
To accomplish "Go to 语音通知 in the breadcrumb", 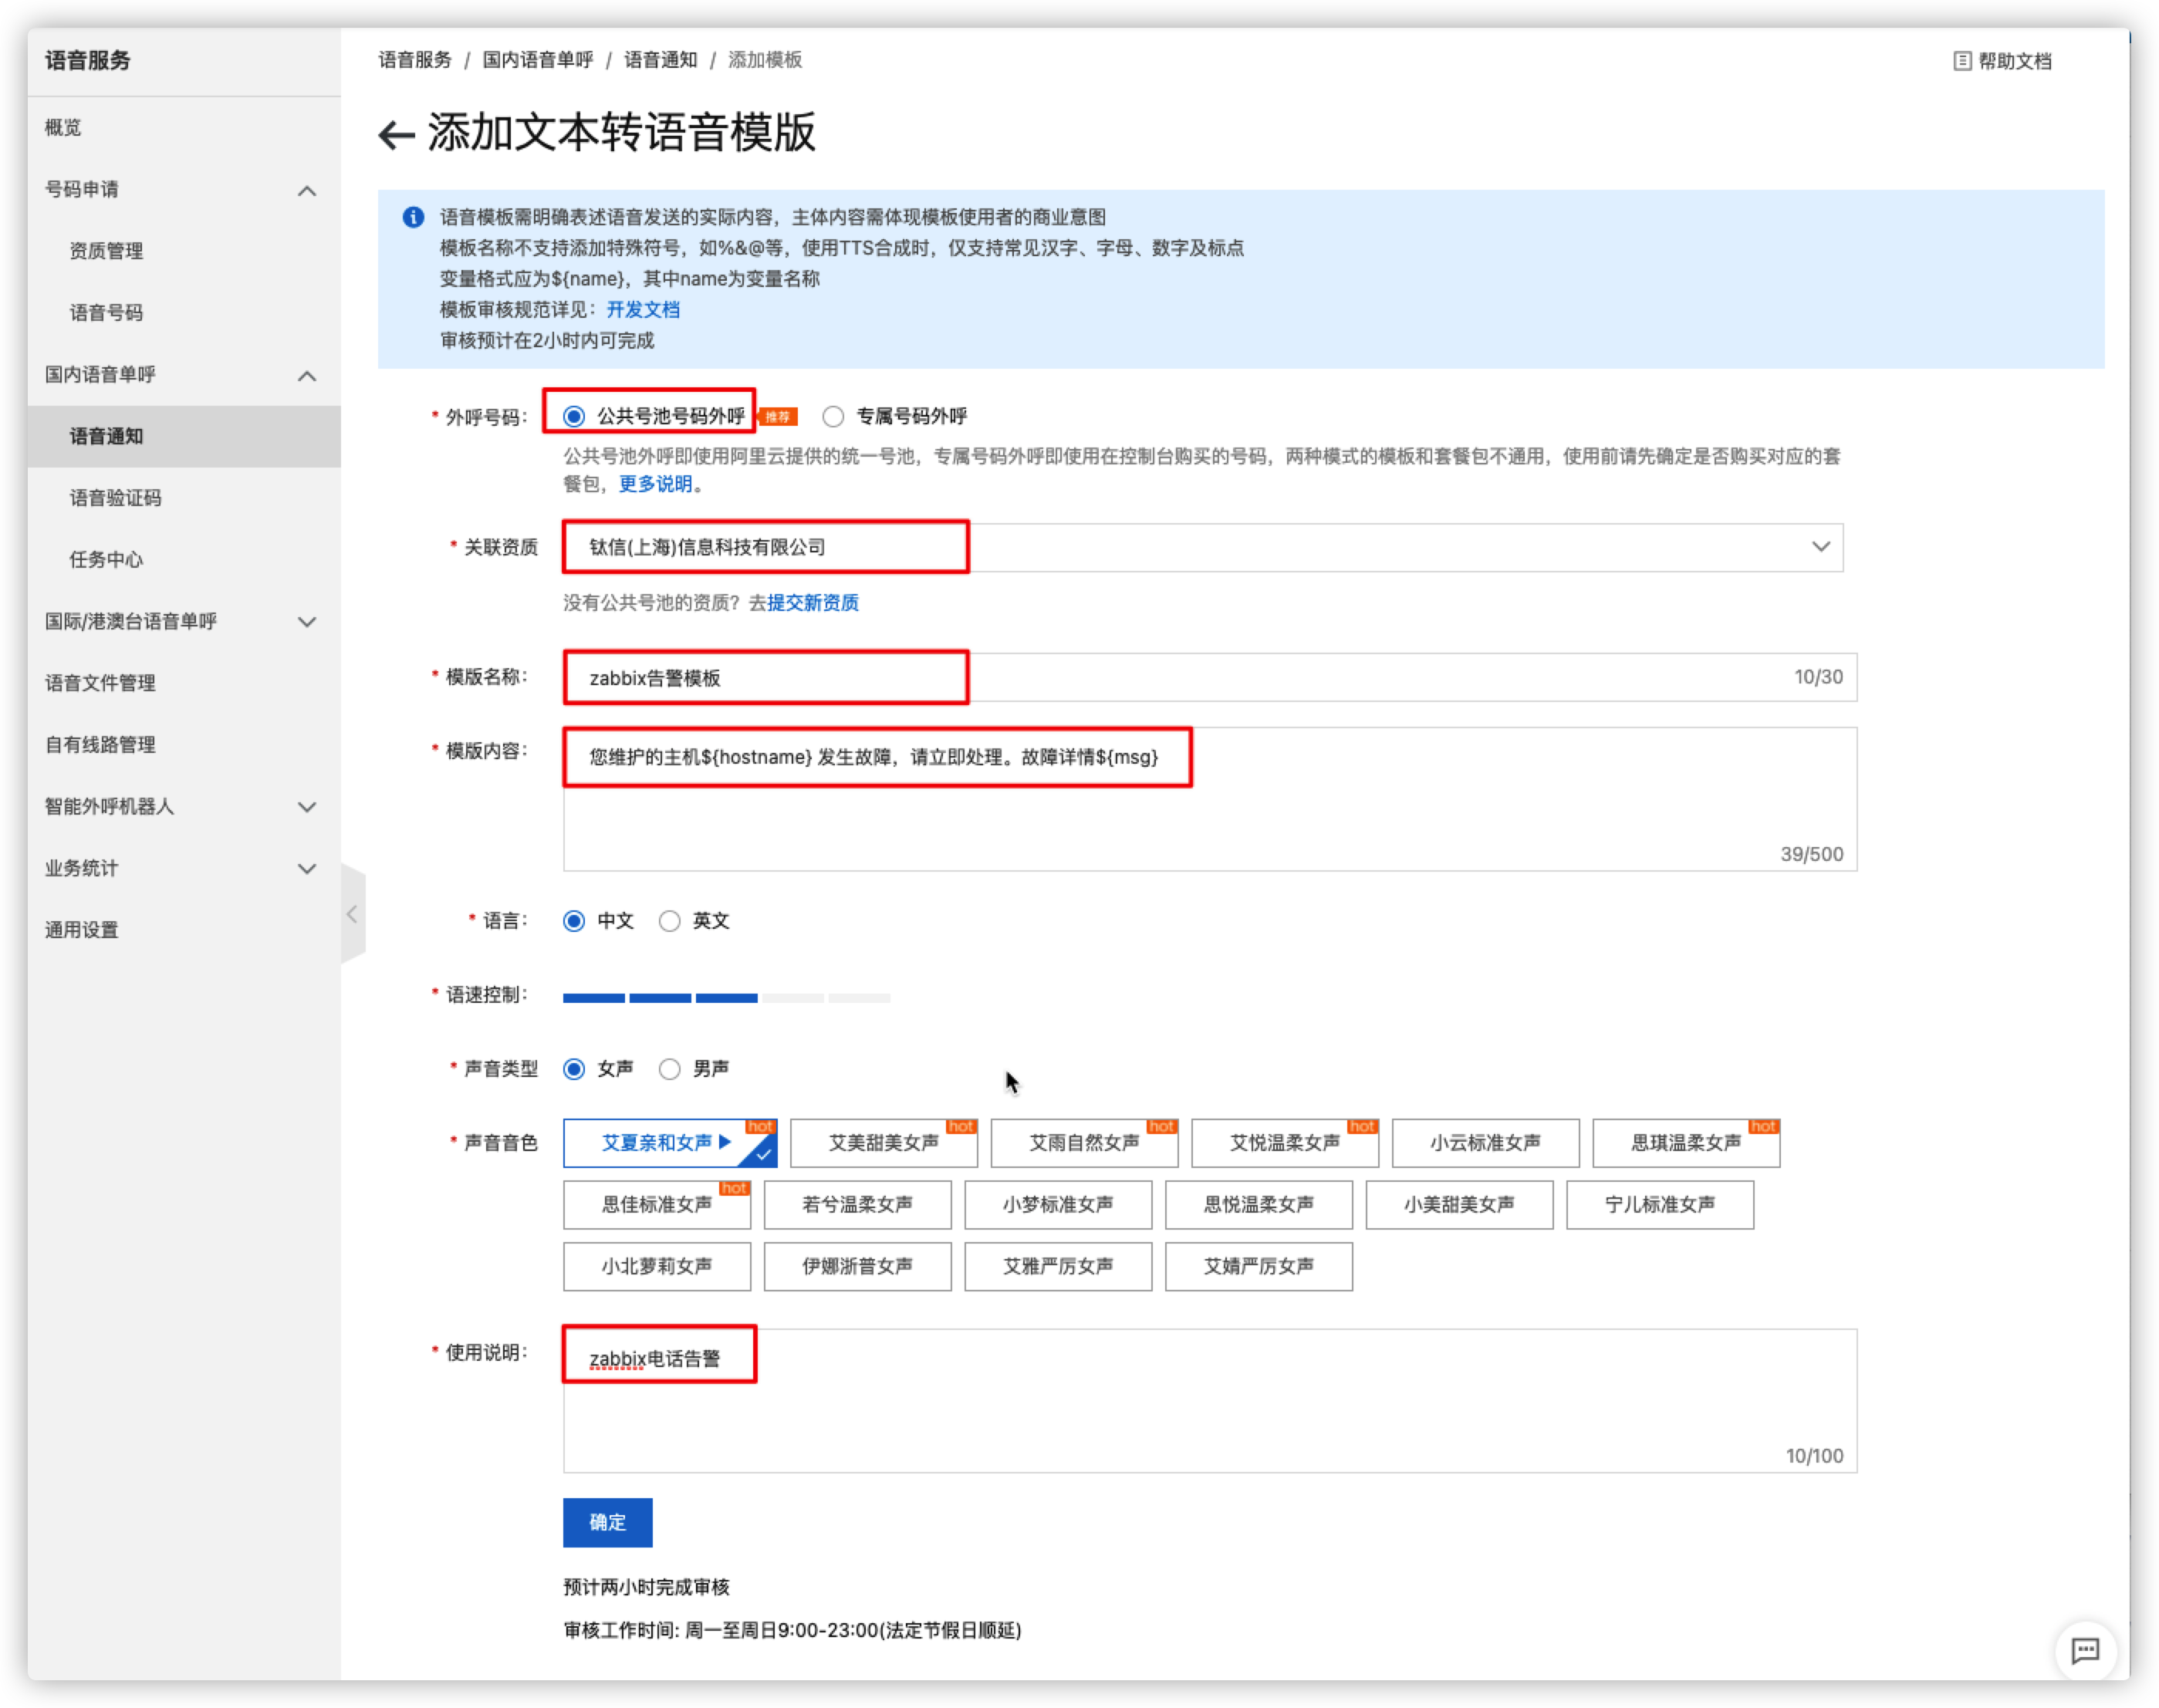I will [x=661, y=60].
